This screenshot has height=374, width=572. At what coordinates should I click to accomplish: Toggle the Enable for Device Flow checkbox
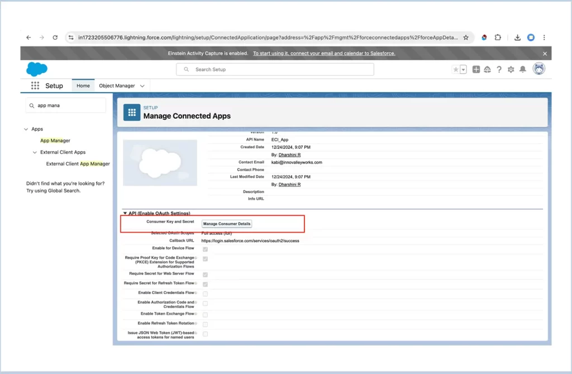click(x=206, y=250)
